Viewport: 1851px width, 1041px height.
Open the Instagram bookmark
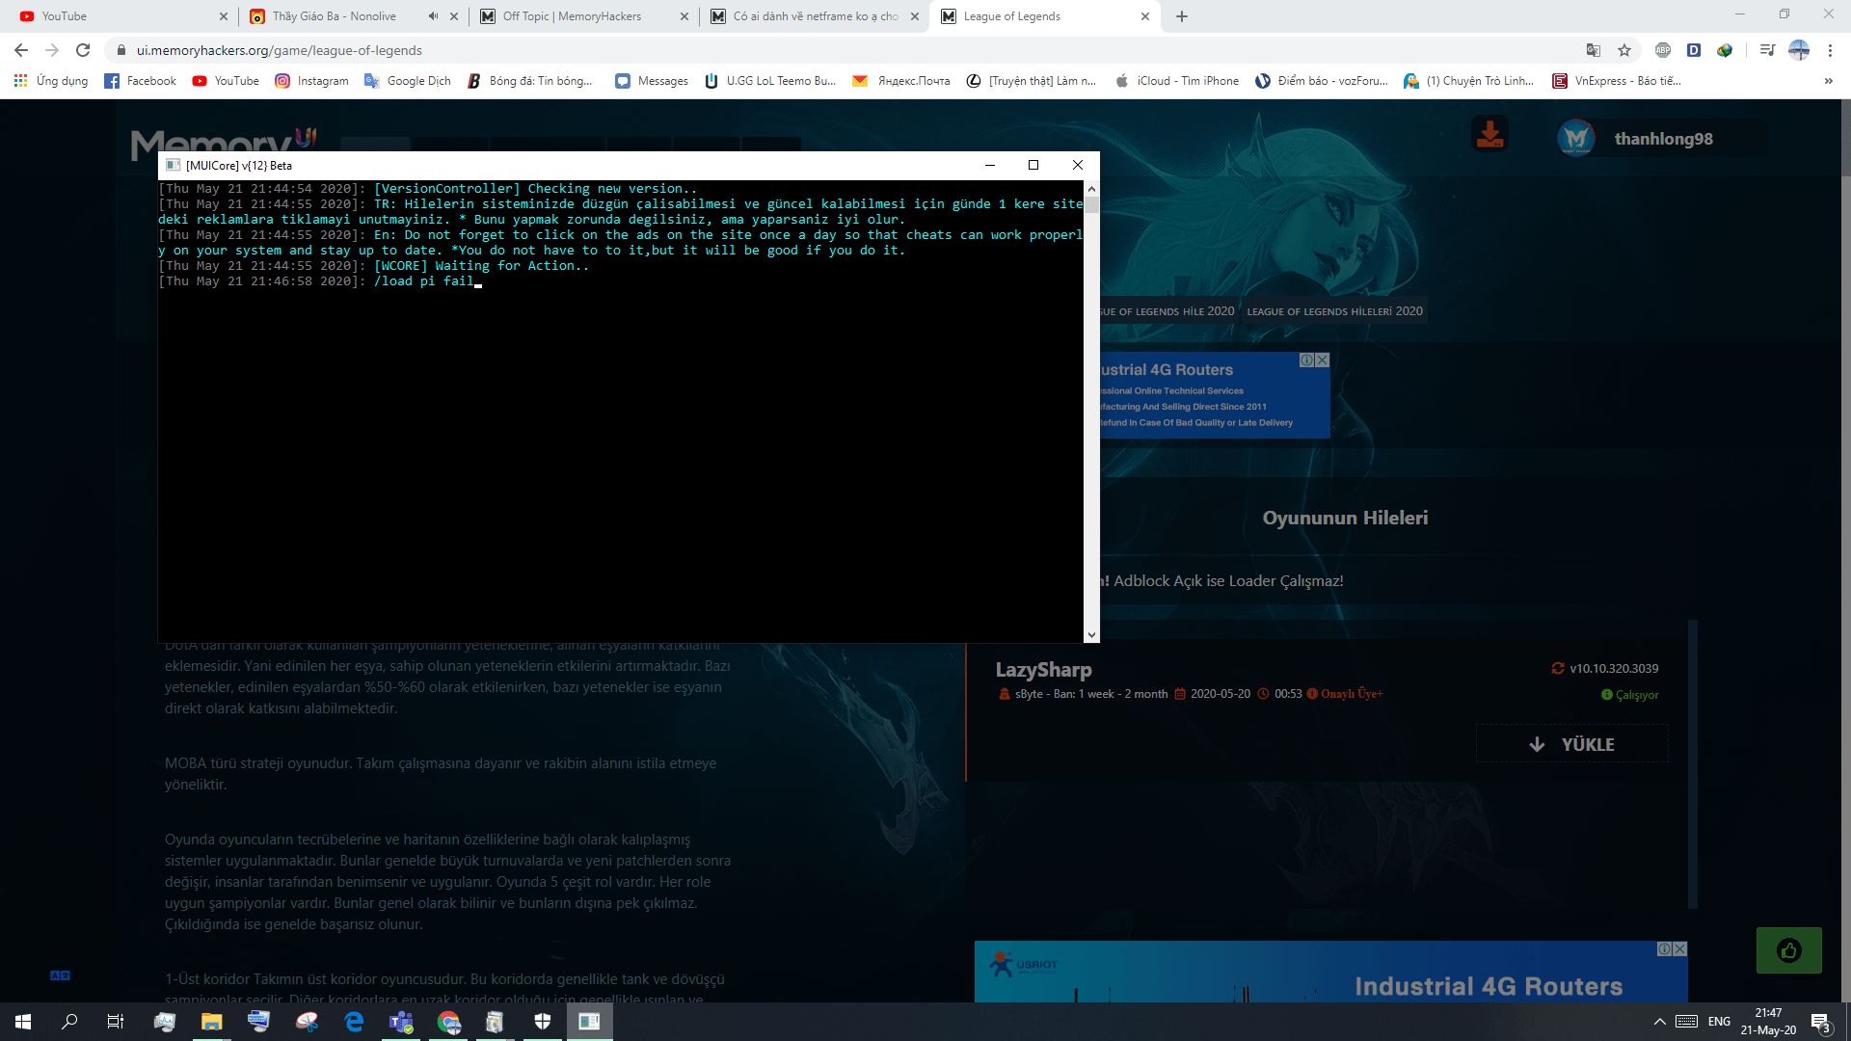(x=312, y=81)
